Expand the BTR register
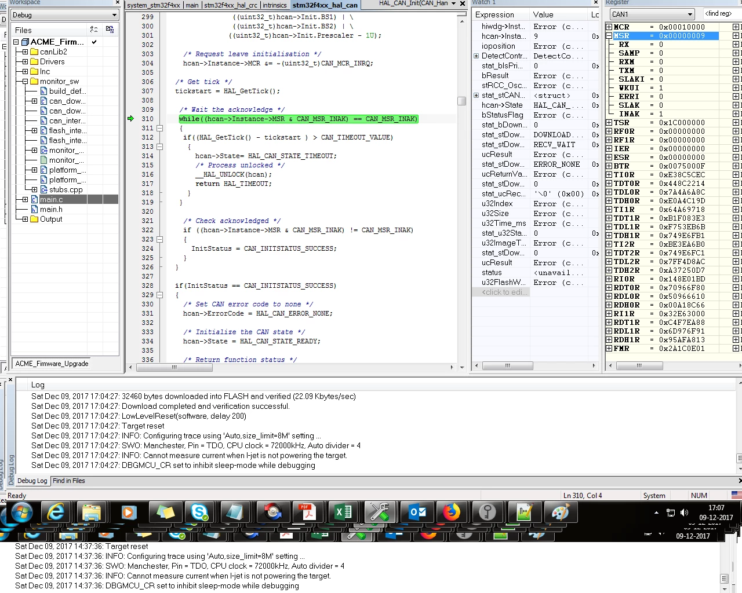 (x=609, y=166)
